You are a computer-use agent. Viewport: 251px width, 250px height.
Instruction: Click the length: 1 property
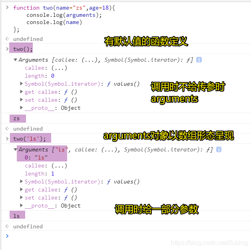pyautogui.click(x=40, y=173)
